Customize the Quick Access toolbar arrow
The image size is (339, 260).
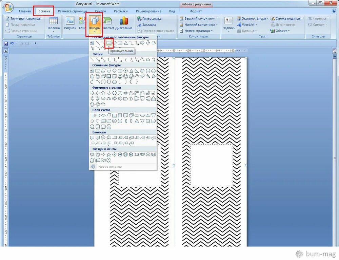coord(36,43)
